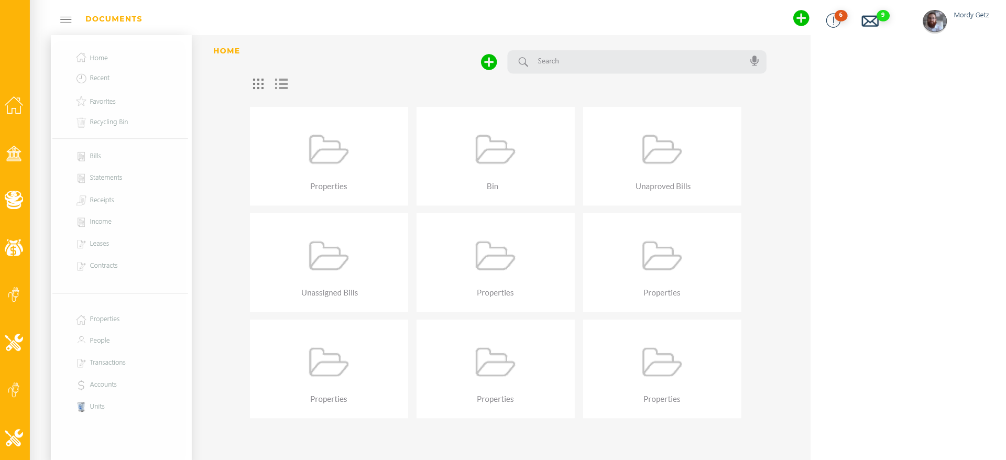1006x460 pixels.
Task: Select the lower plug icon in orange sidebar
Action: point(14,390)
